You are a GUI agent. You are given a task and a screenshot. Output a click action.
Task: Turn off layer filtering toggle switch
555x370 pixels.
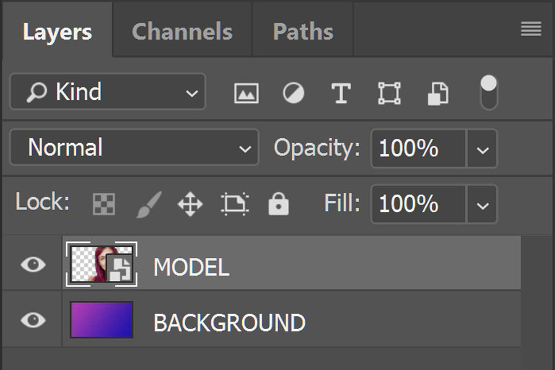click(489, 92)
